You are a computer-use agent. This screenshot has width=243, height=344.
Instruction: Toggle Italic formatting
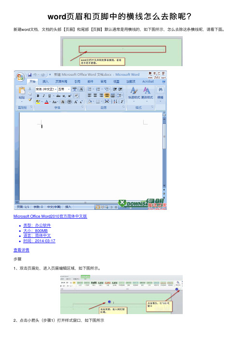point(44,96)
